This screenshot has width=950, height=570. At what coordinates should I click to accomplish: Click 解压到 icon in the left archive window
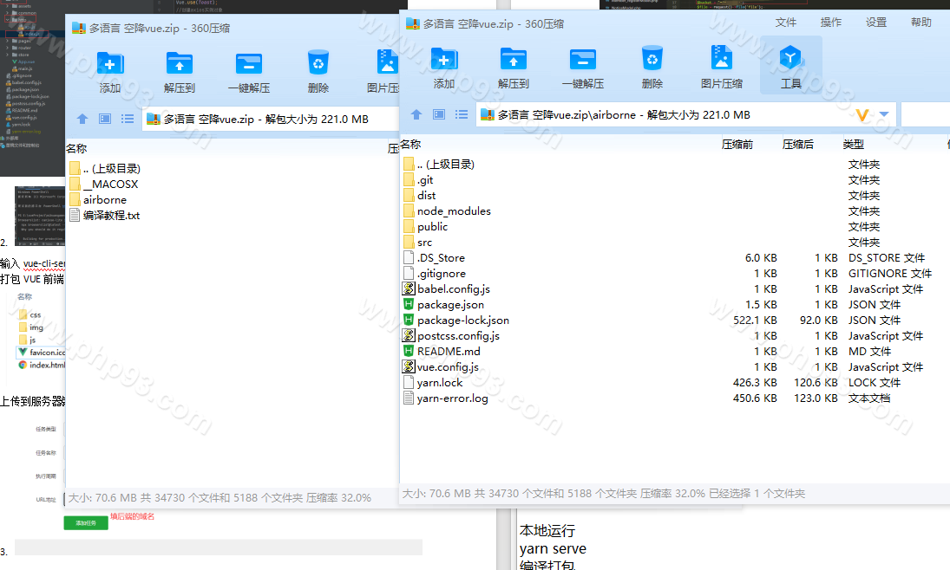[180, 72]
